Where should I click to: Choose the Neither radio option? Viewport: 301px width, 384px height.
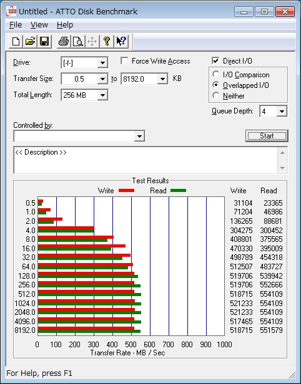[x=215, y=95]
